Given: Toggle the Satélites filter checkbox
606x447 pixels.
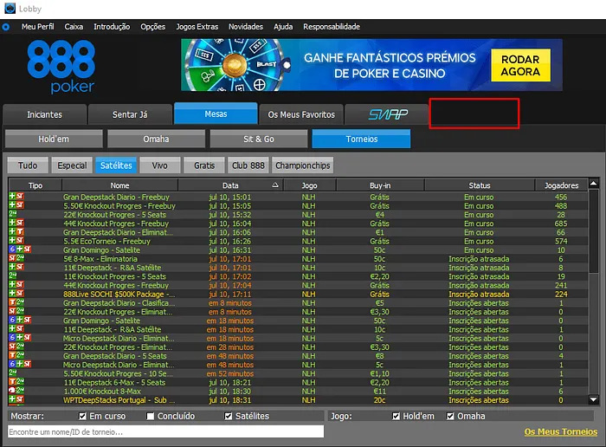Looking at the screenshot, I should 229,416.
